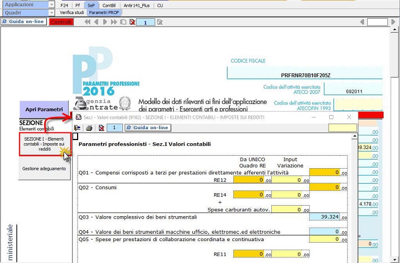
Task: Click the Gestione adeguamento button
Action: tap(44, 169)
